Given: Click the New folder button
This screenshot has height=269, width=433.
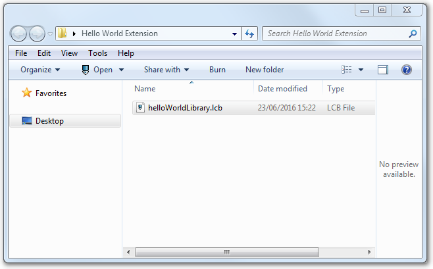Looking at the screenshot, I should (265, 70).
